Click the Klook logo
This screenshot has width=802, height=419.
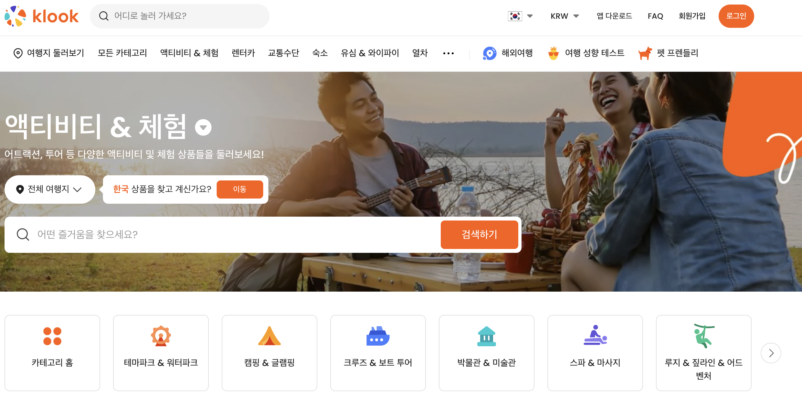tap(41, 16)
